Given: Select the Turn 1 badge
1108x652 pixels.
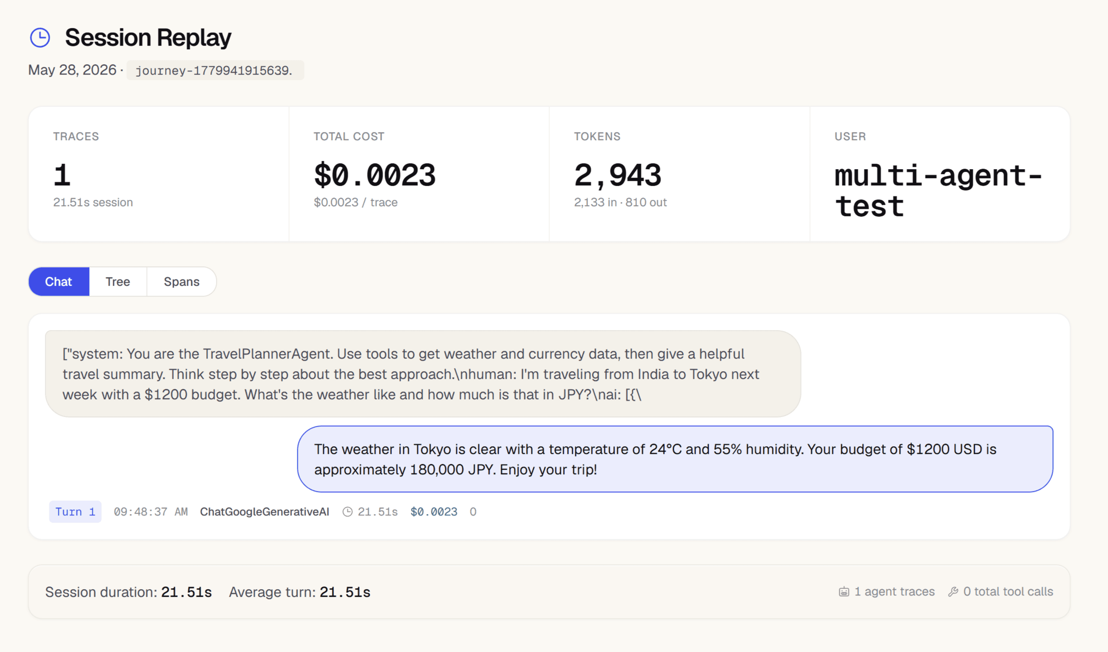Looking at the screenshot, I should click(75, 511).
